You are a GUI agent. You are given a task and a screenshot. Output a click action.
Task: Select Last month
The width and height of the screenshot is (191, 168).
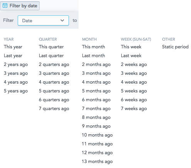coord(94,56)
